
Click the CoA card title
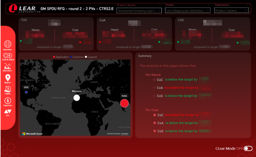click(102, 20)
